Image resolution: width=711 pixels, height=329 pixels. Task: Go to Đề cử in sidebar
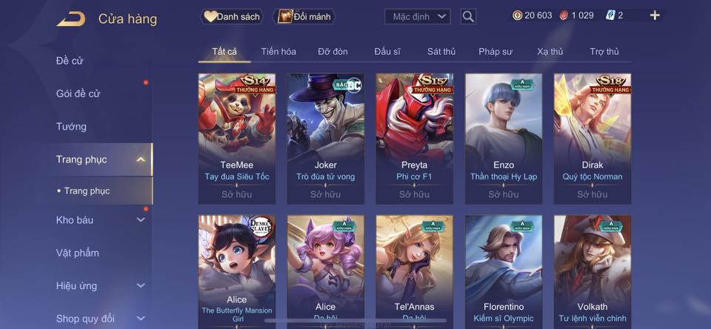pos(70,61)
